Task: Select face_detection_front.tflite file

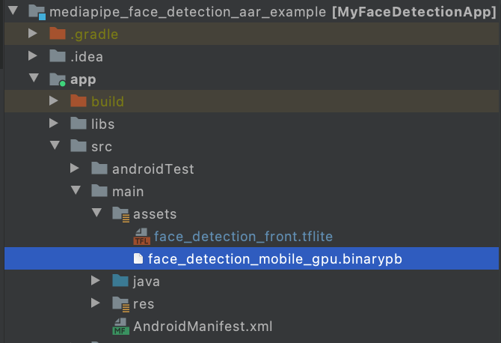Action: tap(243, 237)
